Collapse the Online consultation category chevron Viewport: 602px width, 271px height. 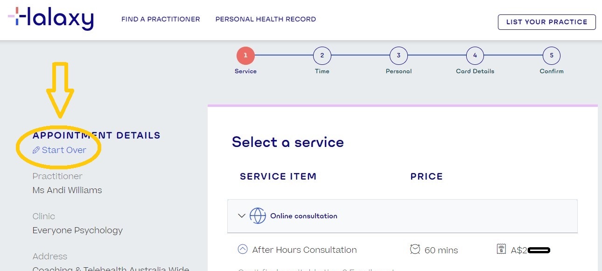click(x=242, y=215)
